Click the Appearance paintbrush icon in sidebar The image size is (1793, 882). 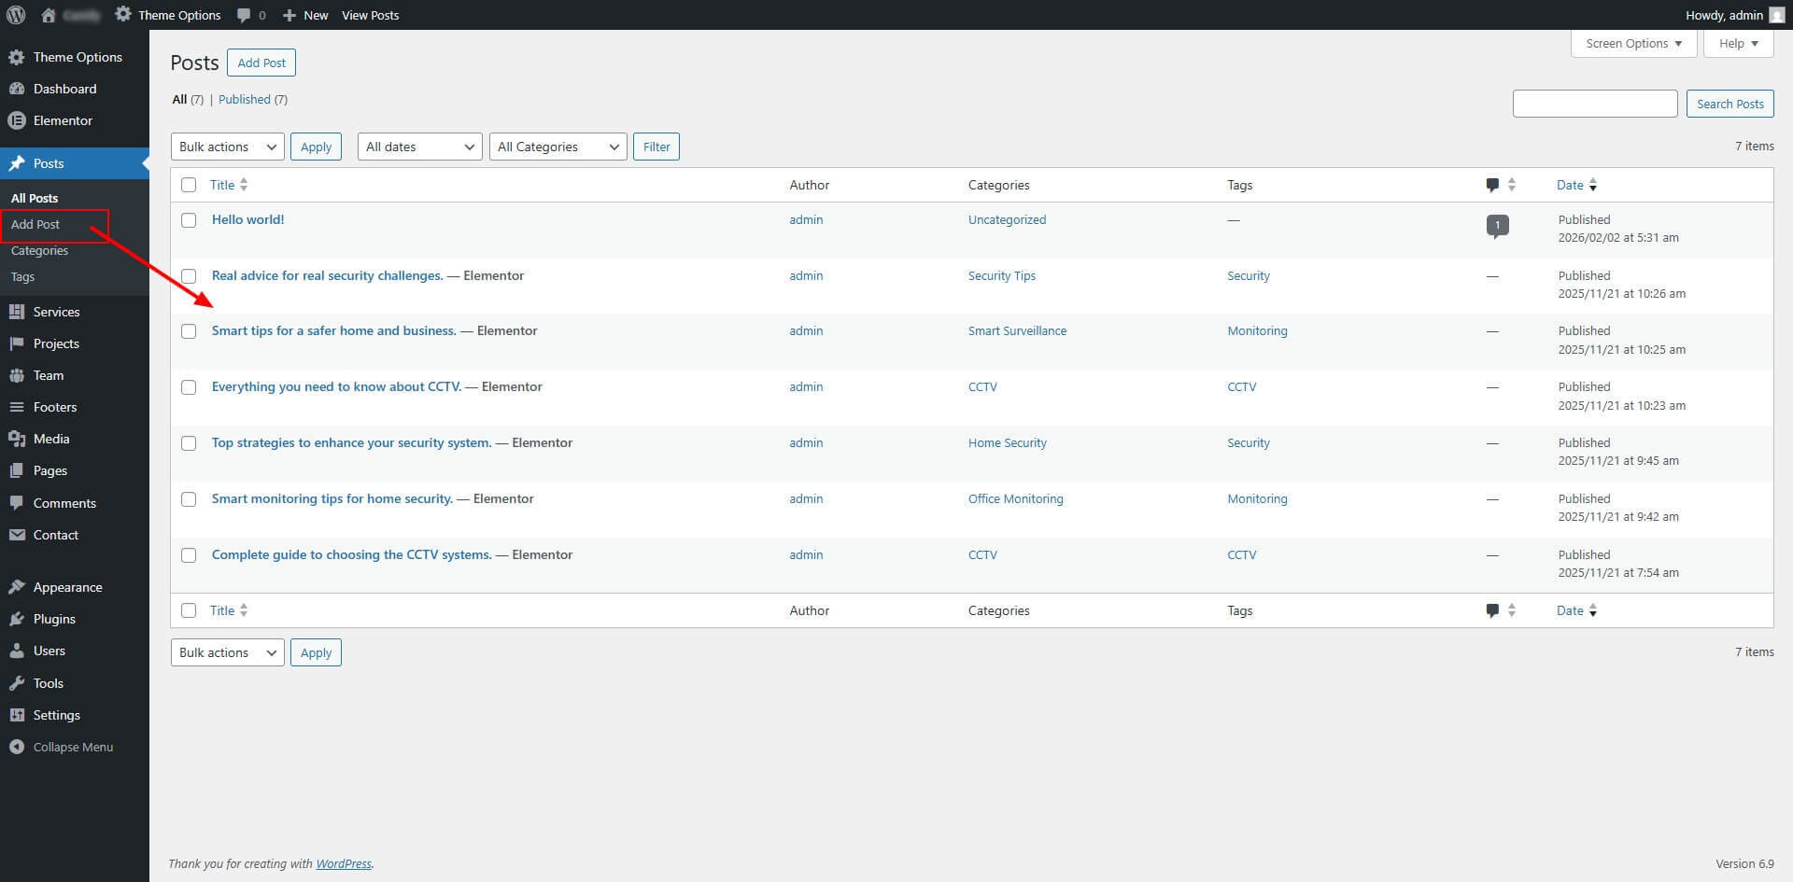click(x=16, y=587)
